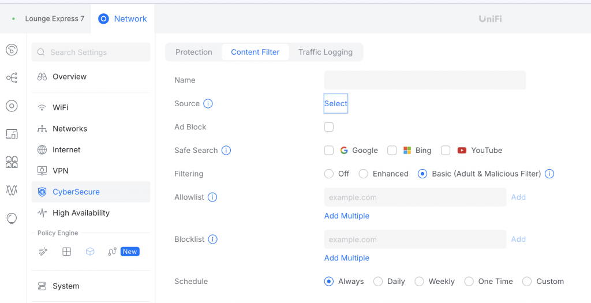This screenshot has width=591, height=303.
Task: Click the New badge in Policy Engine
Action: [x=130, y=252]
